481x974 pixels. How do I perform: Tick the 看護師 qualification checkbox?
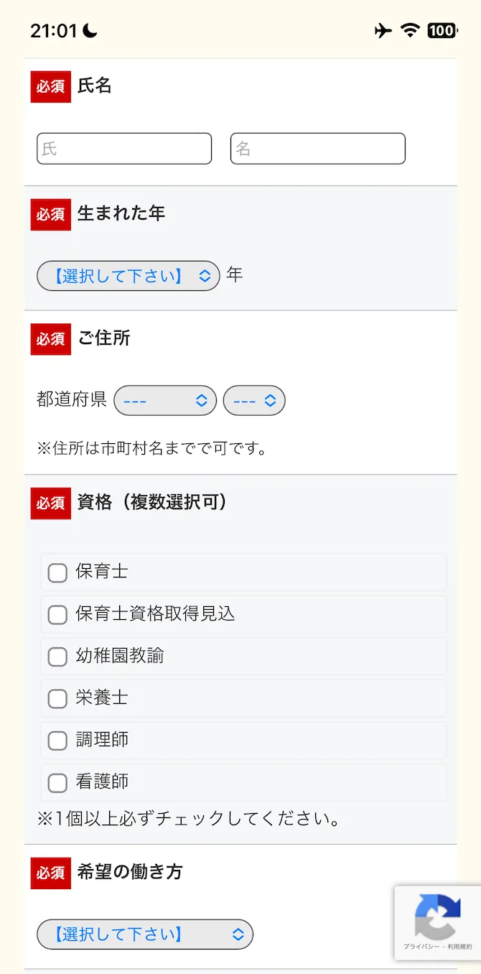tap(57, 782)
